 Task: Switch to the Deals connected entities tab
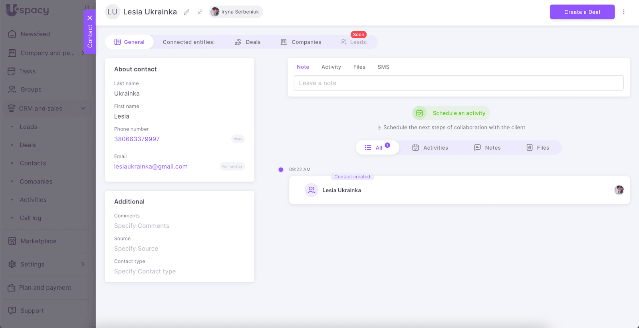(x=248, y=42)
